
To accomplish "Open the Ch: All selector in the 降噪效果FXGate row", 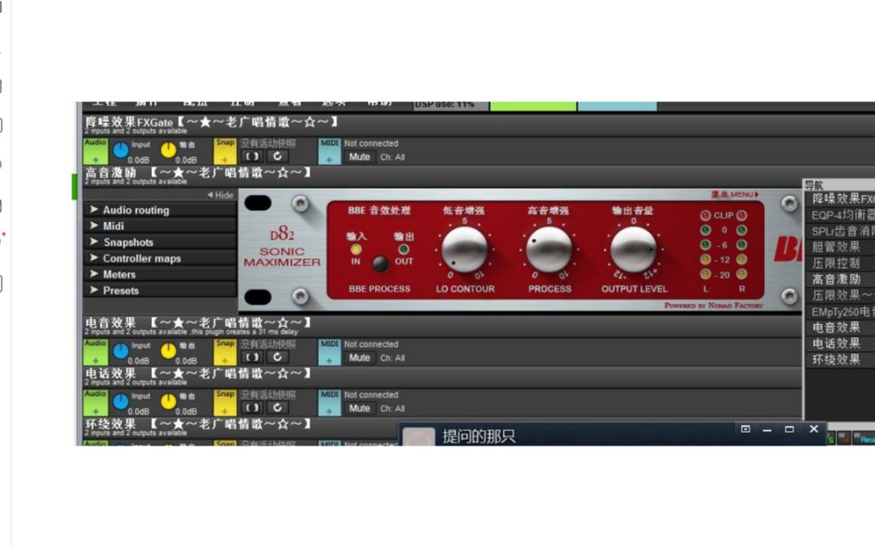I will click(392, 157).
